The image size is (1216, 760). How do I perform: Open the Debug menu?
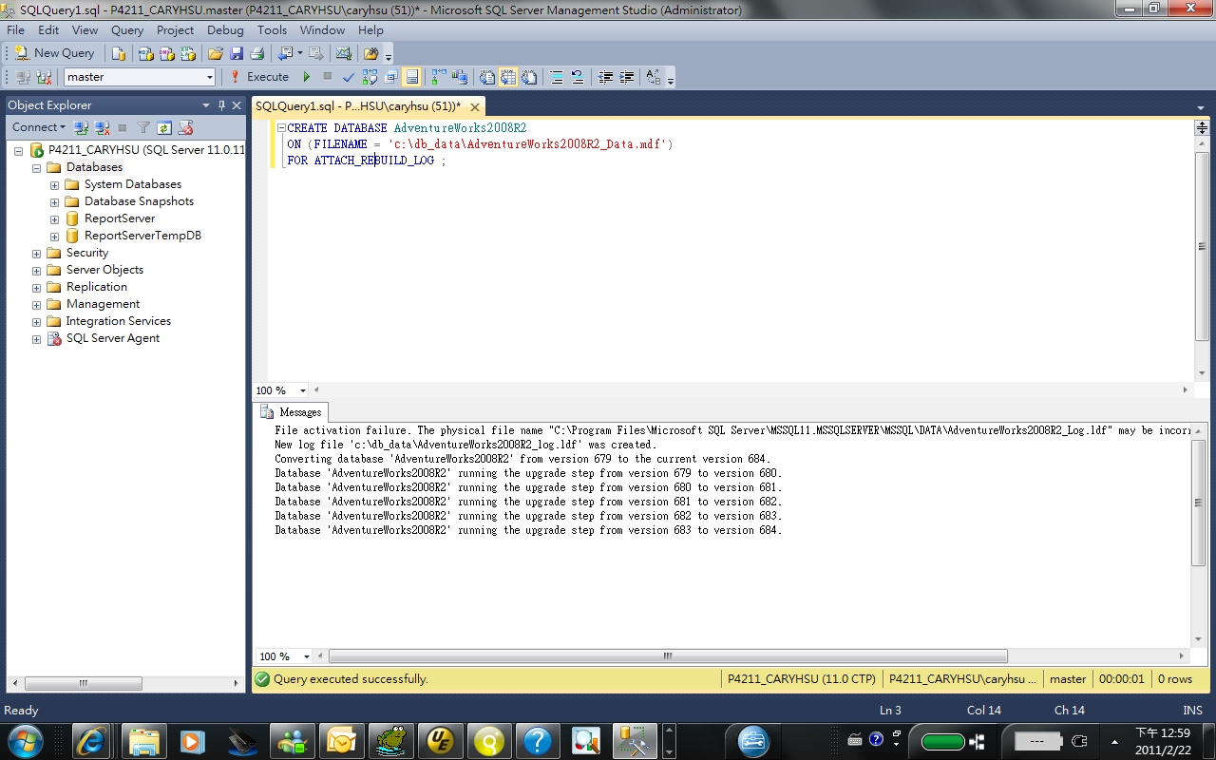(x=226, y=30)
